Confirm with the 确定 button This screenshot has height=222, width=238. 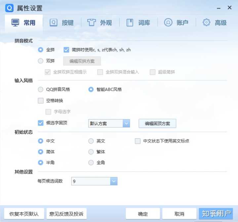coord(143,214)
